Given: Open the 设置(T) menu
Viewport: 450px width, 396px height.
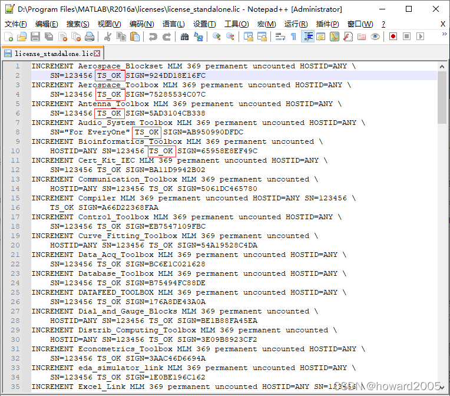Looking at the screenshot, I should click(x=204, y=24).
